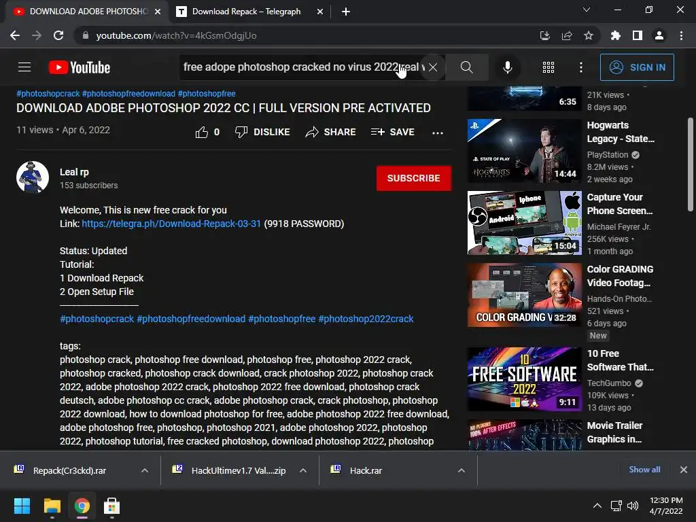696x522 pixels.
Task: Open Microsoft Store from taskbar
Action: (x=111, y=506)
